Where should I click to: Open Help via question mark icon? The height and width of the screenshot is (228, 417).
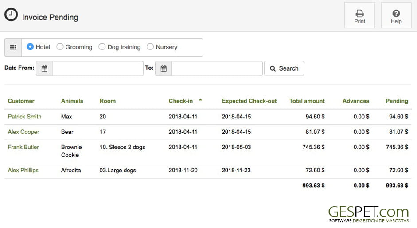pos(396,15)
